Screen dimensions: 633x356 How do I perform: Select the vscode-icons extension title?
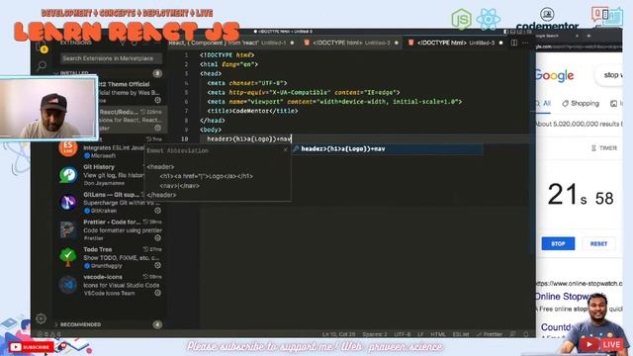103,277
